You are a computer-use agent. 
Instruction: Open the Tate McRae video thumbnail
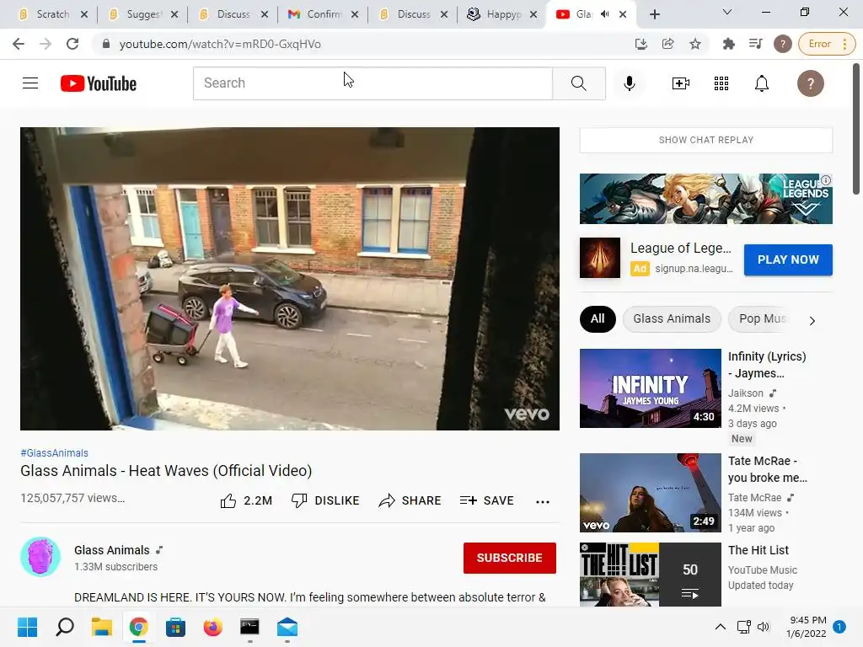point(650,492)
